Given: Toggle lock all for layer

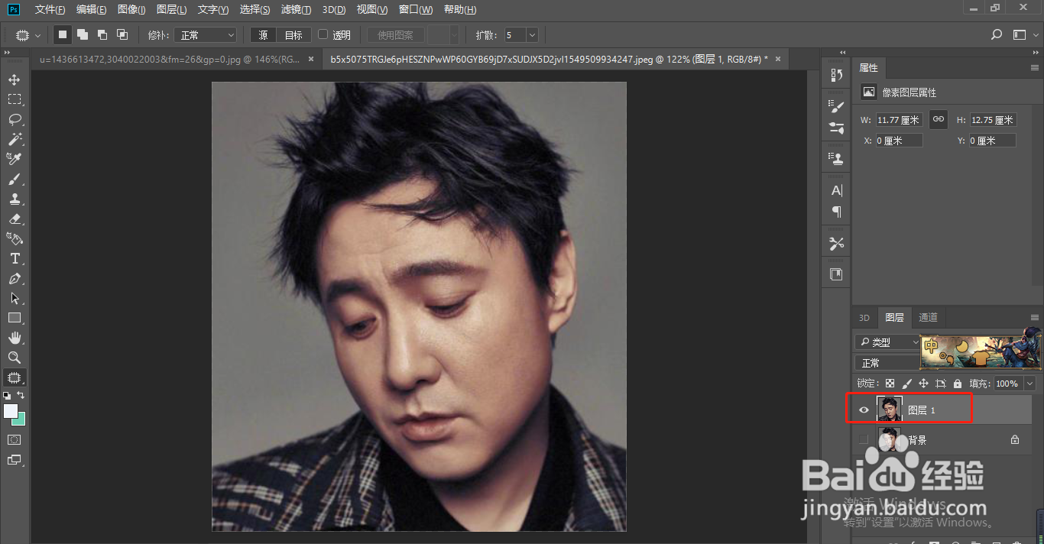Looking at the screenshot, I should pyautogui.click(x=958, y=384).
